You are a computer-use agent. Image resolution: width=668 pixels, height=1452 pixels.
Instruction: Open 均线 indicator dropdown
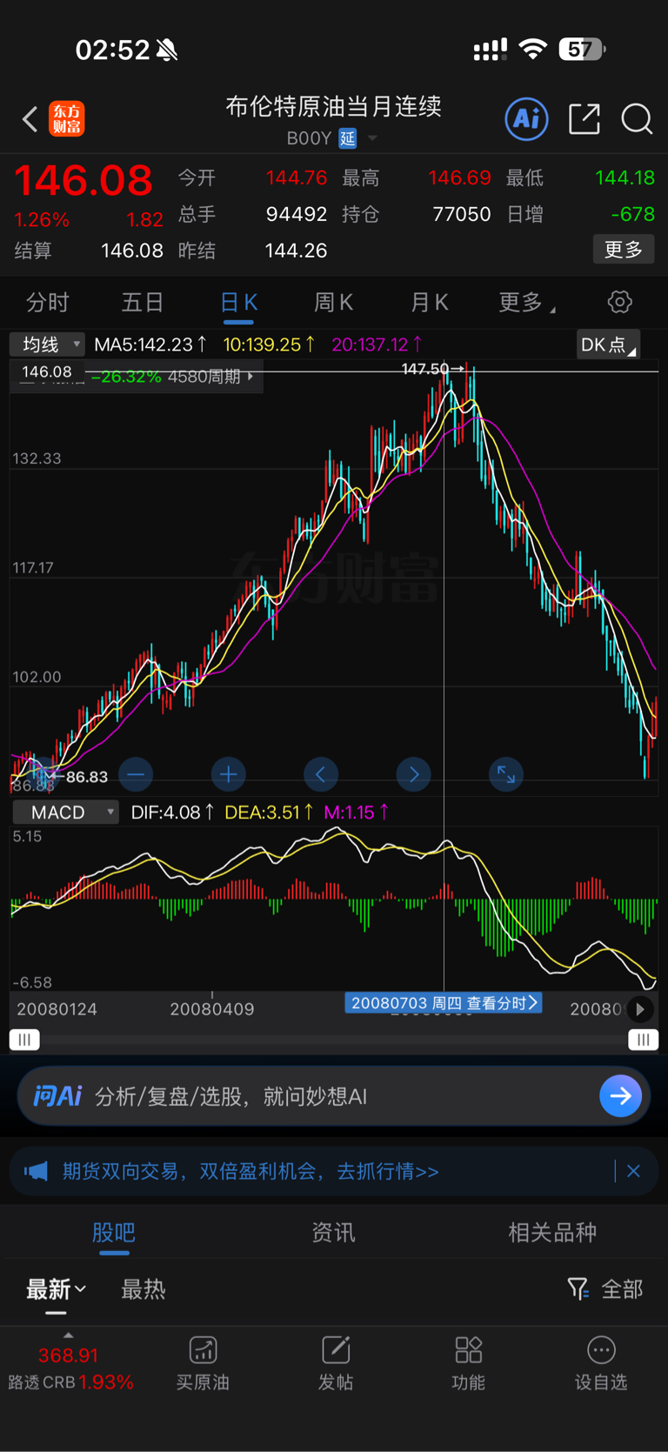[48, 345]
